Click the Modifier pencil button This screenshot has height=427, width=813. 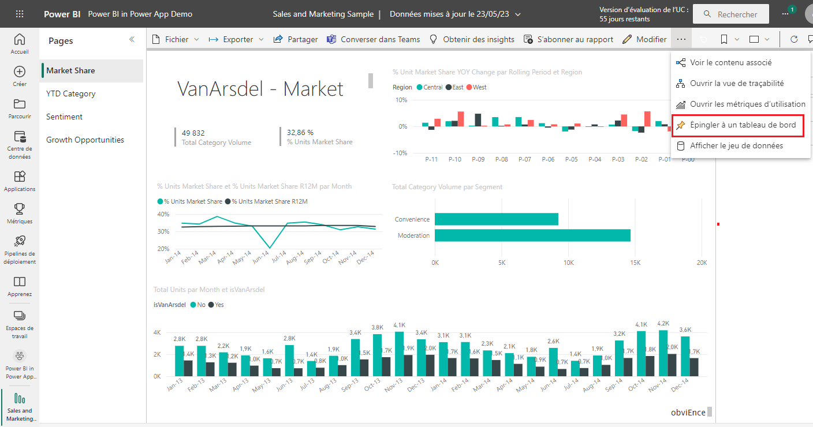644,39
